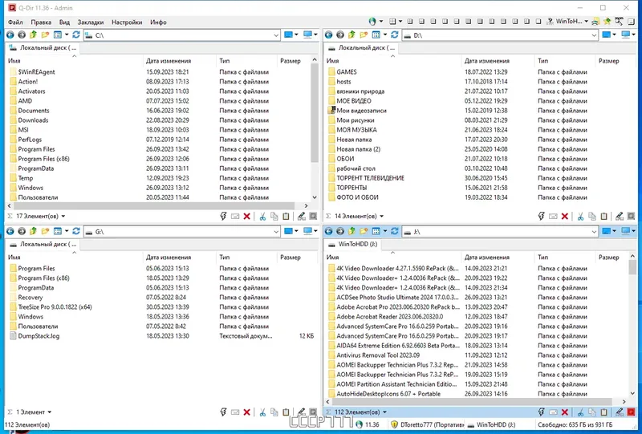Open the Настройки menu
Screen dimensions: 642x434
pyautogui.click(x=127, y=22)
